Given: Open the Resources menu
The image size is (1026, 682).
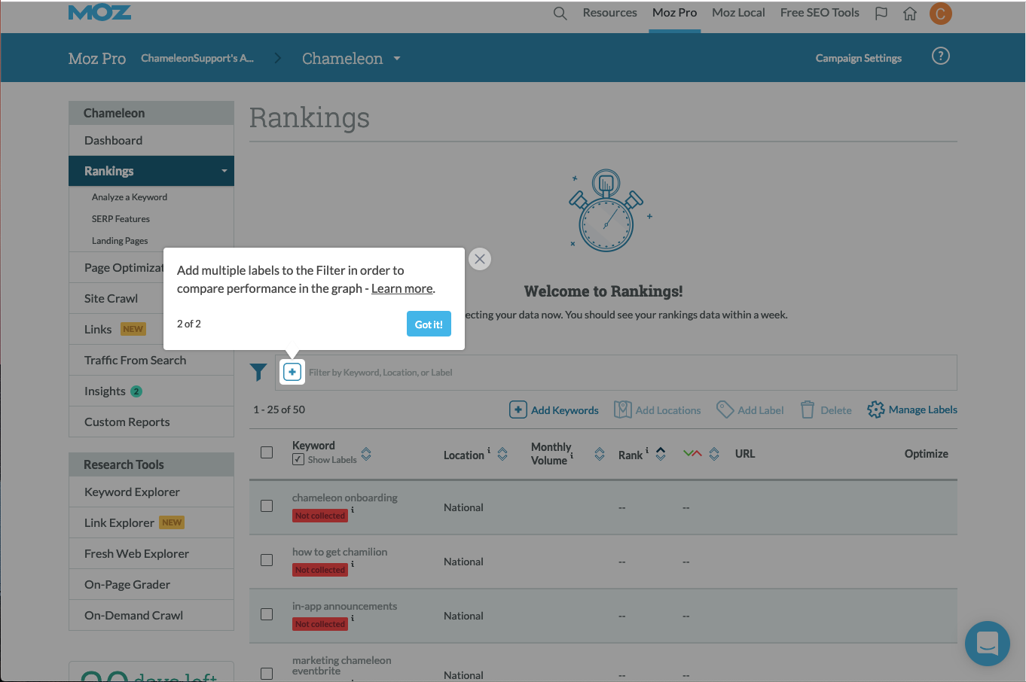Looking at the screenshot, I should point(609,13).
